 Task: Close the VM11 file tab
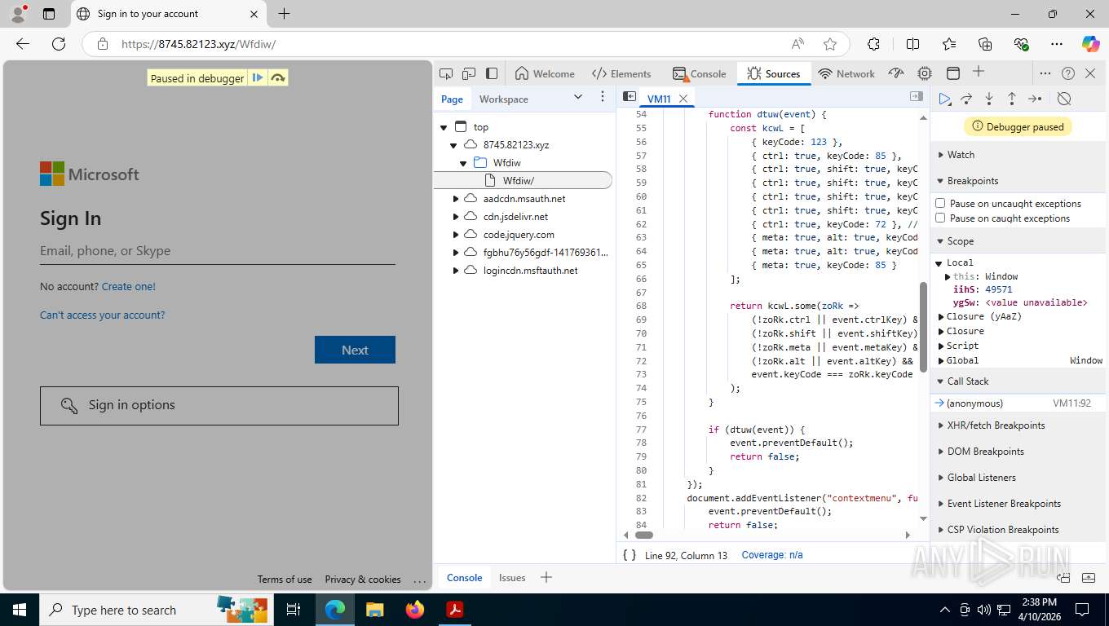pos(683,99)
